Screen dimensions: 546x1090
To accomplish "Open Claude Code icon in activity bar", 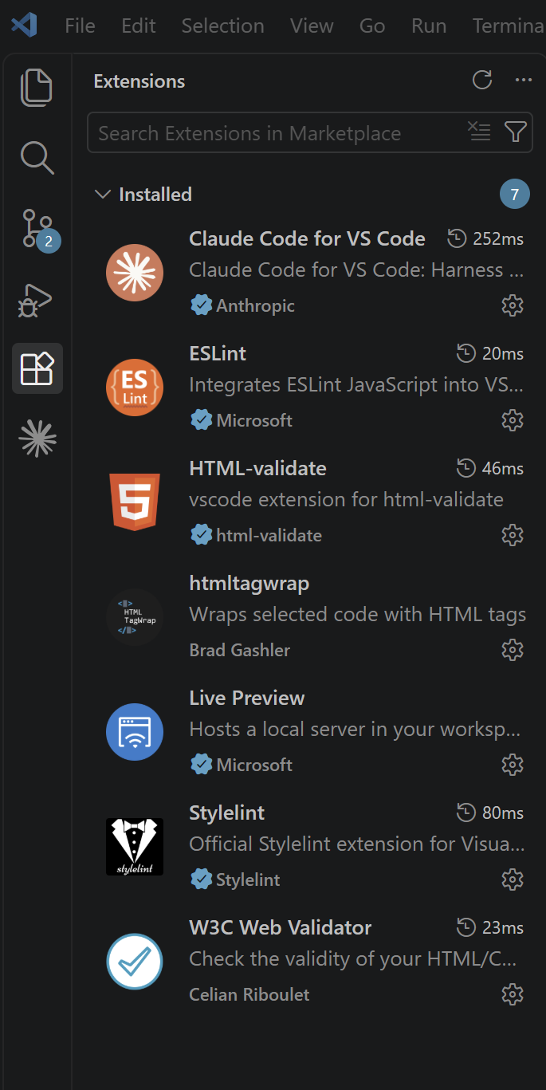I will click(x=37, y=439).
